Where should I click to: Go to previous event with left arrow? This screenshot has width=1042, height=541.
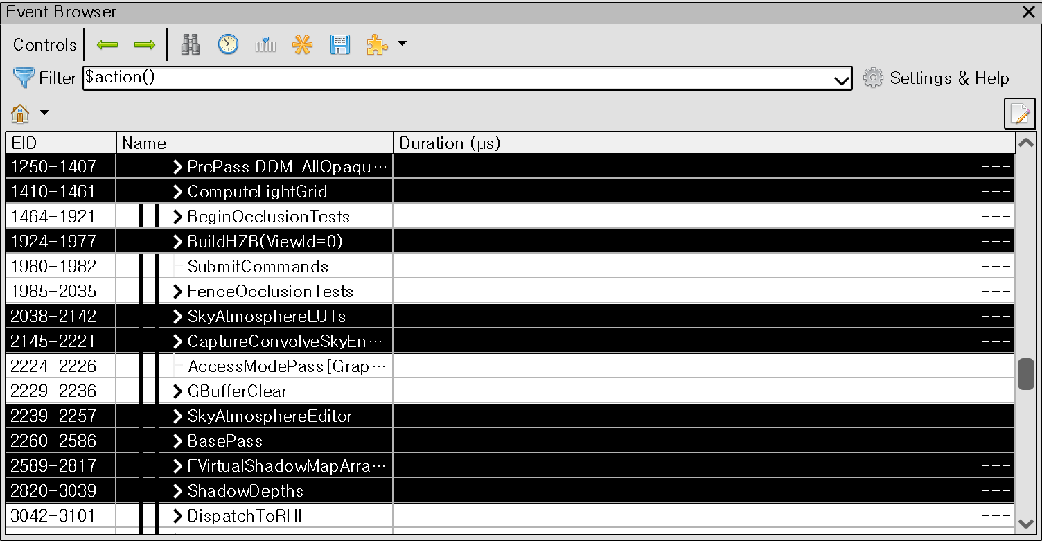click(107, 45)
